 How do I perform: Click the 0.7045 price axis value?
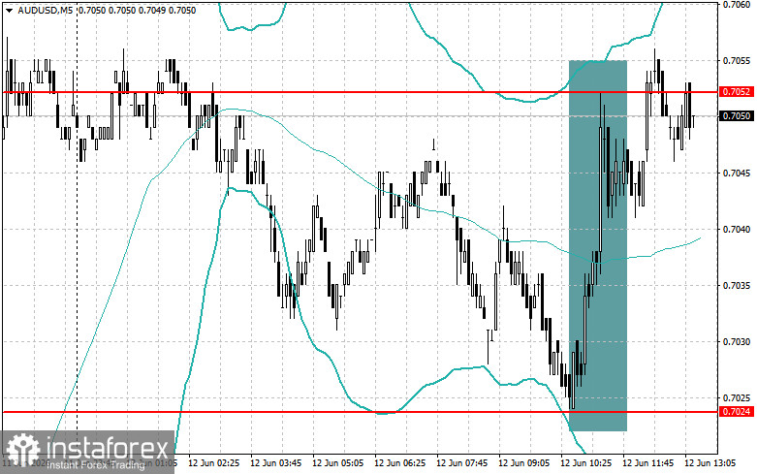737,174
